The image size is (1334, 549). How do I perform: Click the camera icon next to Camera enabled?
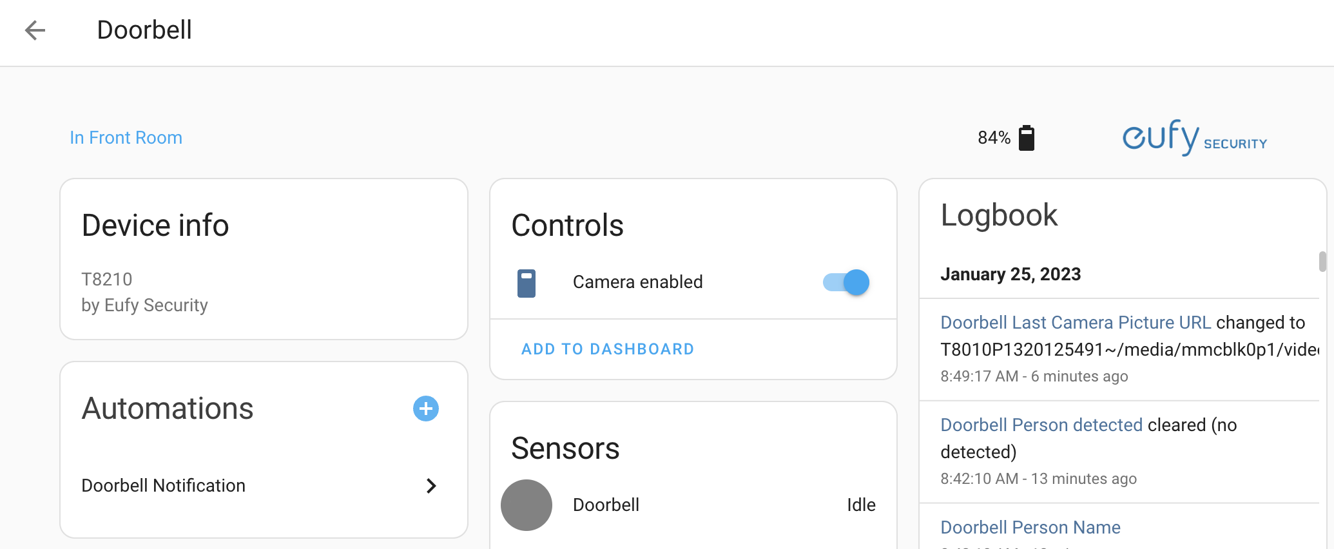click(x=527, y=282)
